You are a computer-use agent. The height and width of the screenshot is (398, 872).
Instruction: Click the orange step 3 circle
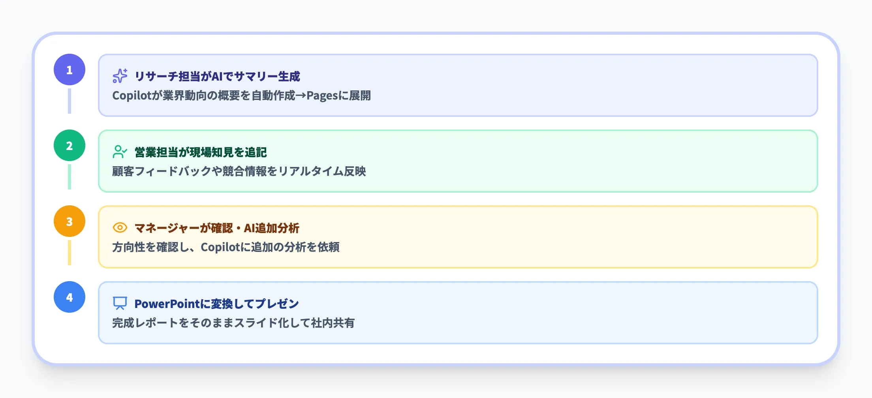click(x=70, y=221)
